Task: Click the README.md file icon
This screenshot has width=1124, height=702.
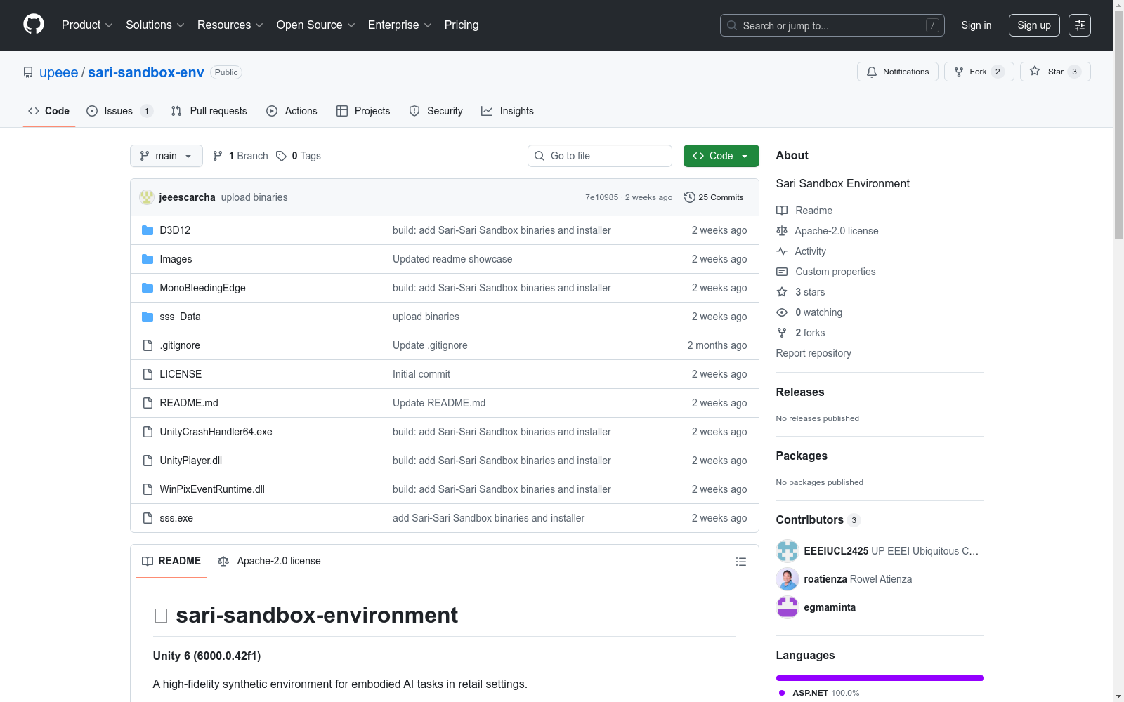Action: [148, 403]
